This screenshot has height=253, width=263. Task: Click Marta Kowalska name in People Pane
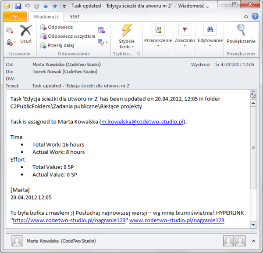point(61,241)
